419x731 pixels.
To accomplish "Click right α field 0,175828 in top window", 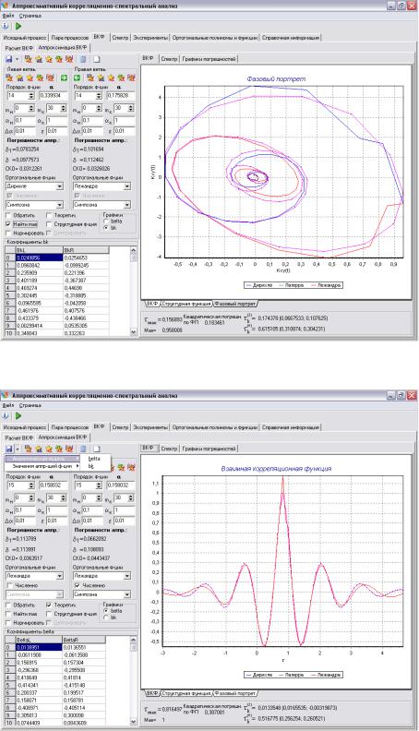I will (x=121, y=96).
